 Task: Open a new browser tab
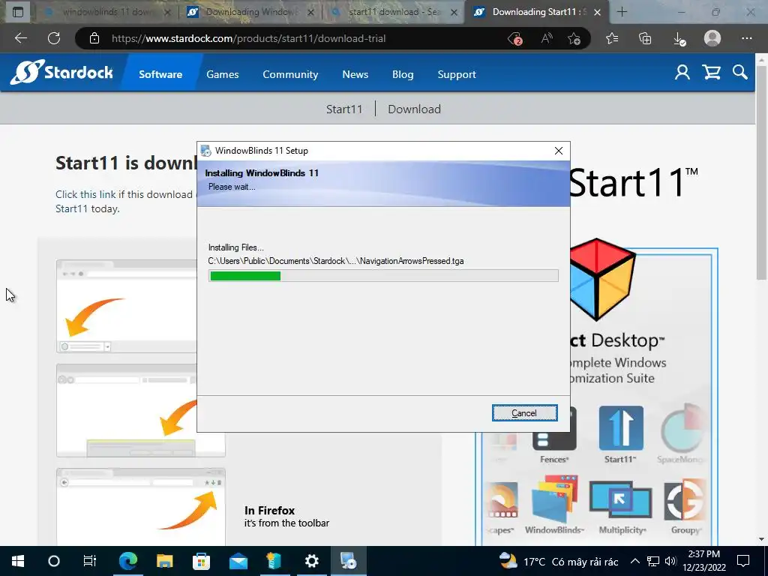(x=622, y=12)
